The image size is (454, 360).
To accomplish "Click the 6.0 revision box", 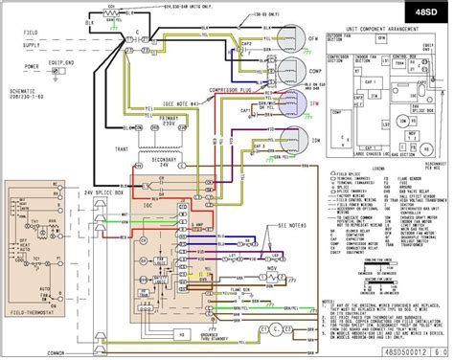I will [440, 352].
